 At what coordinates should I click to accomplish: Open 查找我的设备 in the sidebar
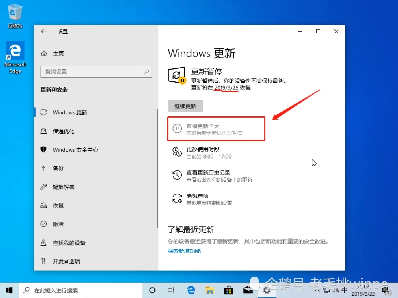[x=69, y=243]
